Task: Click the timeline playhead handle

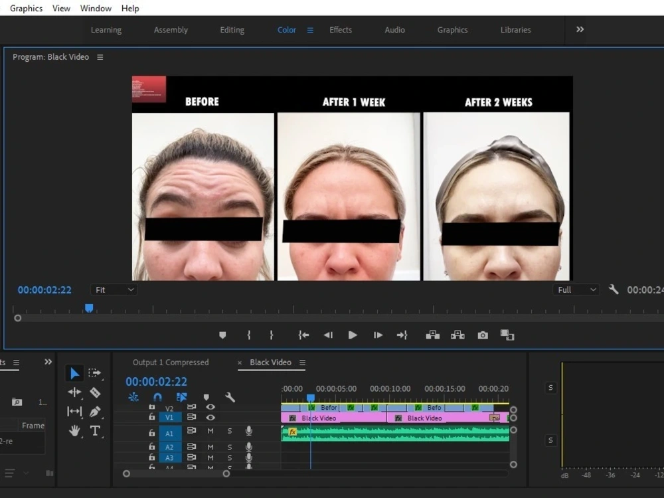Action: point(310,398)
